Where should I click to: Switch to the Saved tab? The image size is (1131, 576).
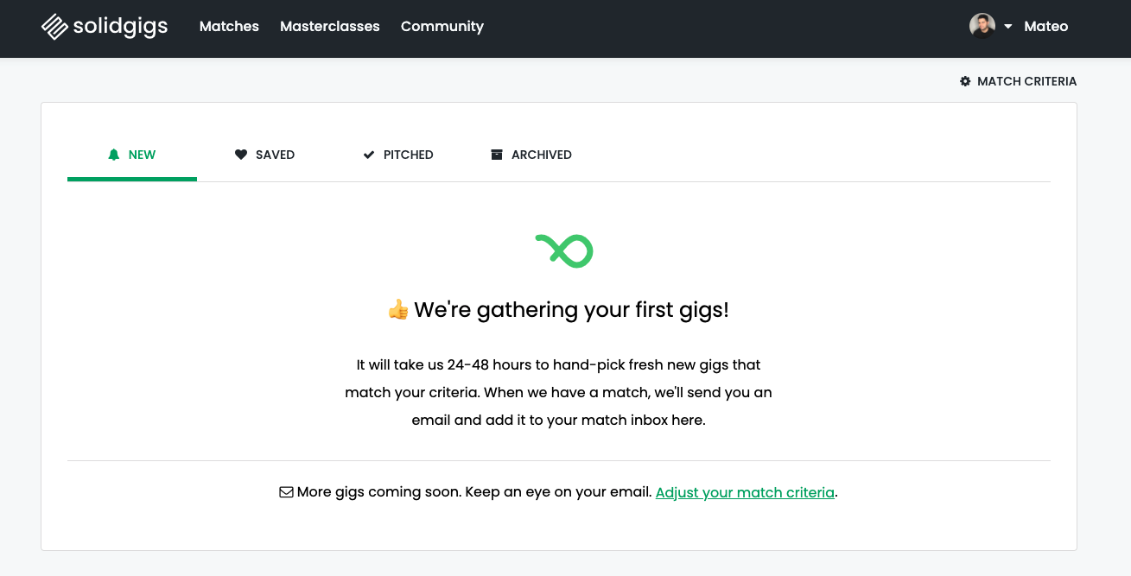(275, 155)
